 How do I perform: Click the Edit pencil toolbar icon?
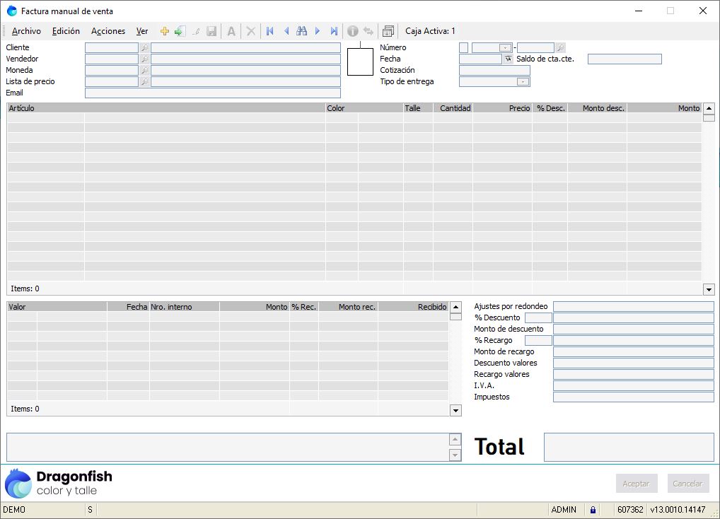coord(196,31)
